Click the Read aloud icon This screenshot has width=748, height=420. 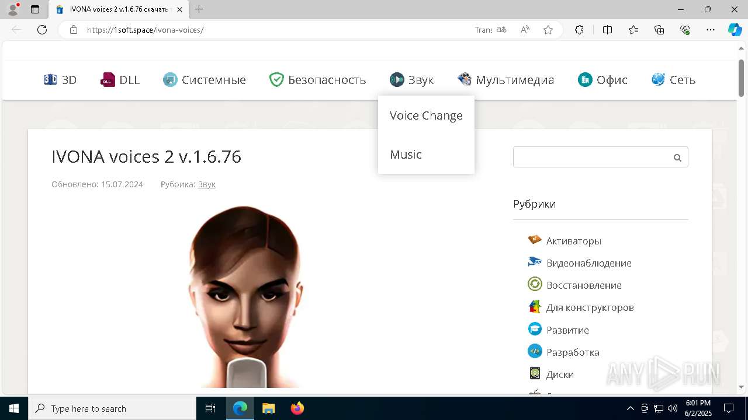pyautogui.click(x=525, y=30)
